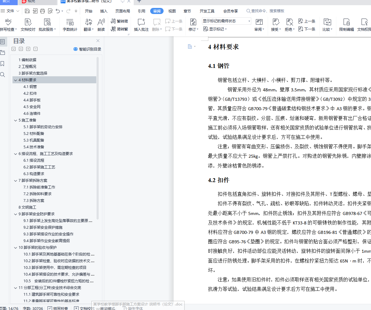Click the 智能识别目录 link

click(x=87, y=49)
